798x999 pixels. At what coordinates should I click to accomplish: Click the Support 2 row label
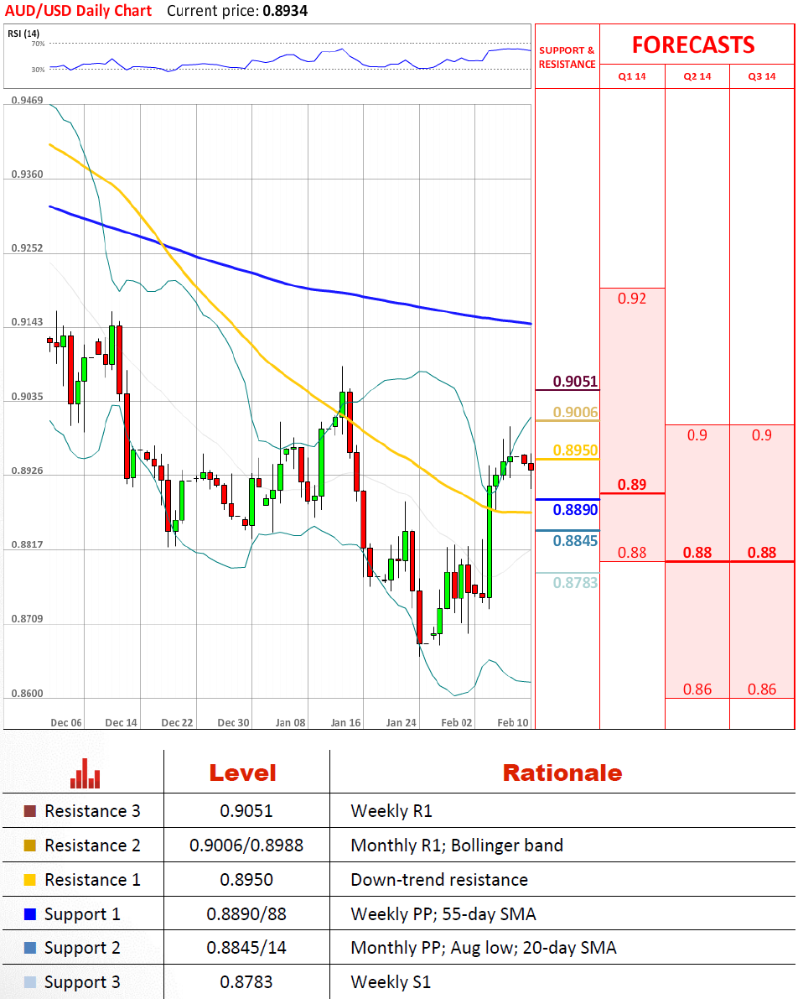click(82, 948)
